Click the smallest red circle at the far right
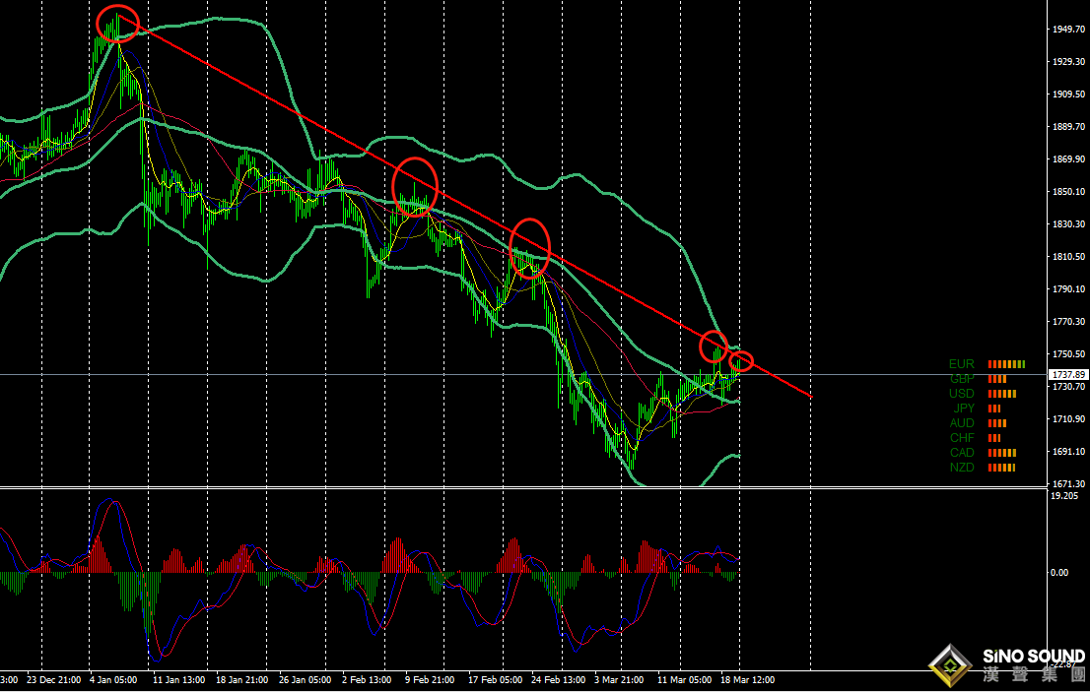Viewport: 1090px width, 693px height. [x=741, y=361]
